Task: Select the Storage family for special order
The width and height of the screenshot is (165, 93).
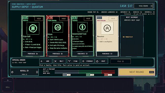Action: [88, 61]
